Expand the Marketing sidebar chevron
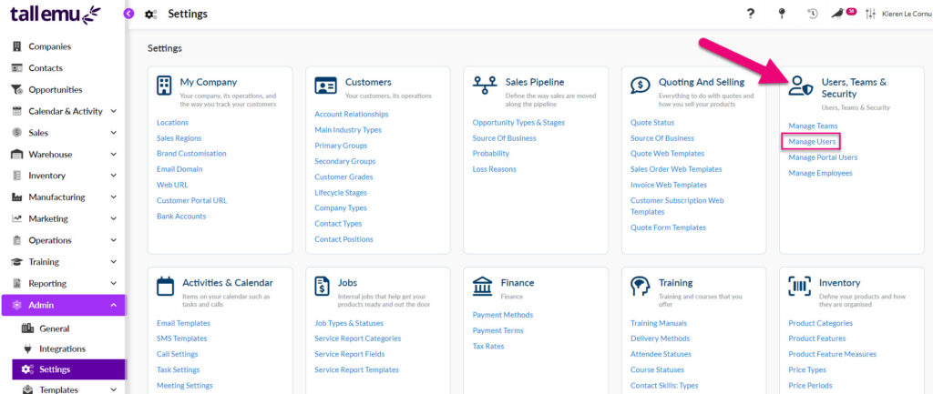Screen dimensions: 933x394 114,218
